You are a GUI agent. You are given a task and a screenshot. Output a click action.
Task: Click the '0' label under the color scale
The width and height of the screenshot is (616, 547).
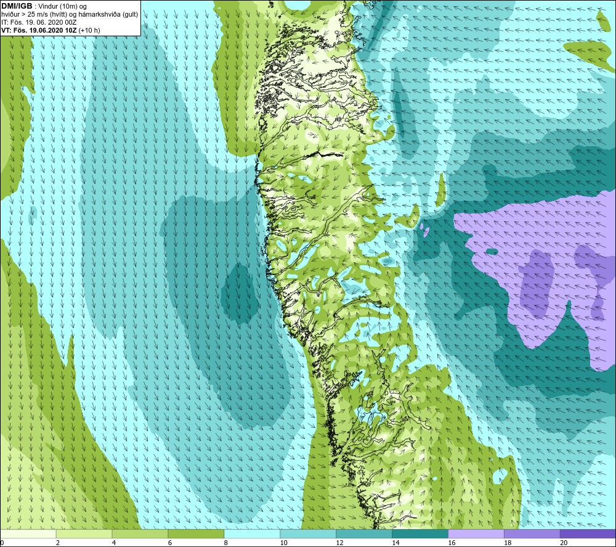2,543
